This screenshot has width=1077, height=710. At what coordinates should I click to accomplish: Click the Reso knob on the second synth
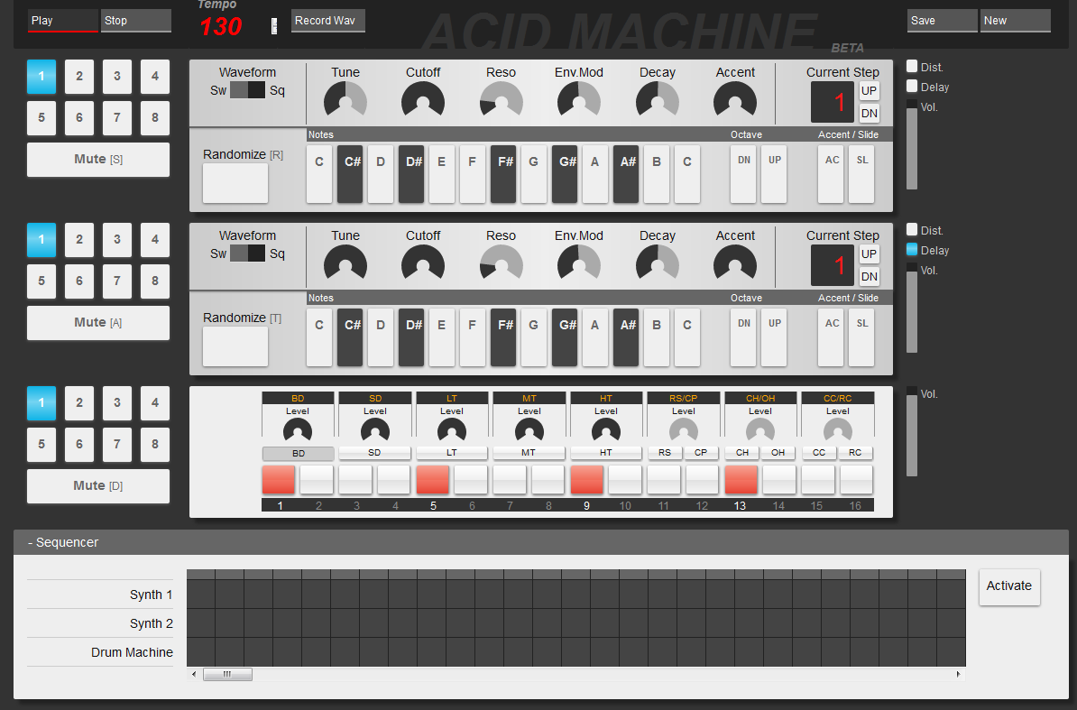click(x=501, y=263)
